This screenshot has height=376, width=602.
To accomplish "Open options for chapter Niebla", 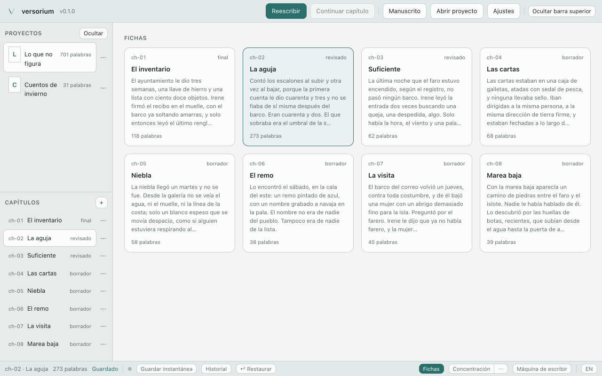I will point(103,291).
